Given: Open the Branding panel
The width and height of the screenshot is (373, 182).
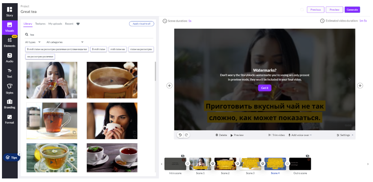Looking at the screenshot, I should click(x=9, y=104).
